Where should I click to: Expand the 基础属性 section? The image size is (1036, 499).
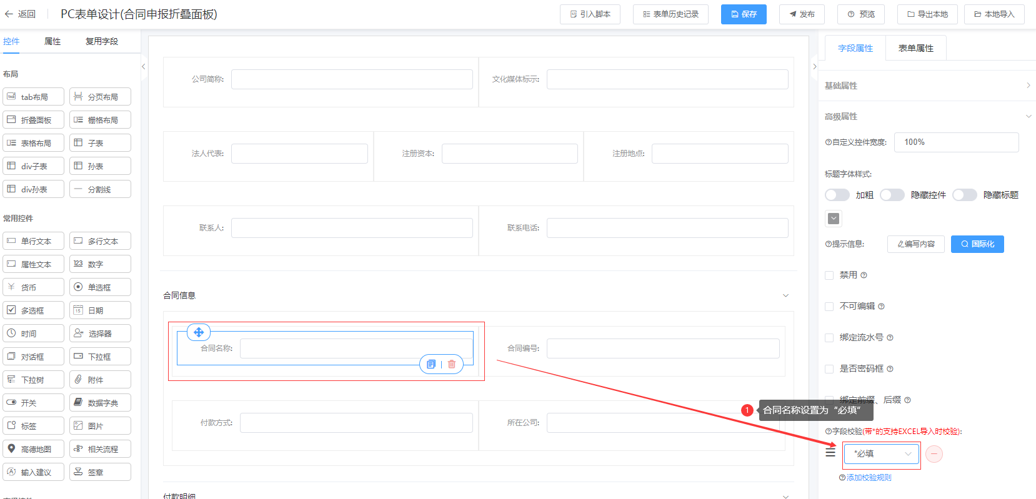point(927,86)
